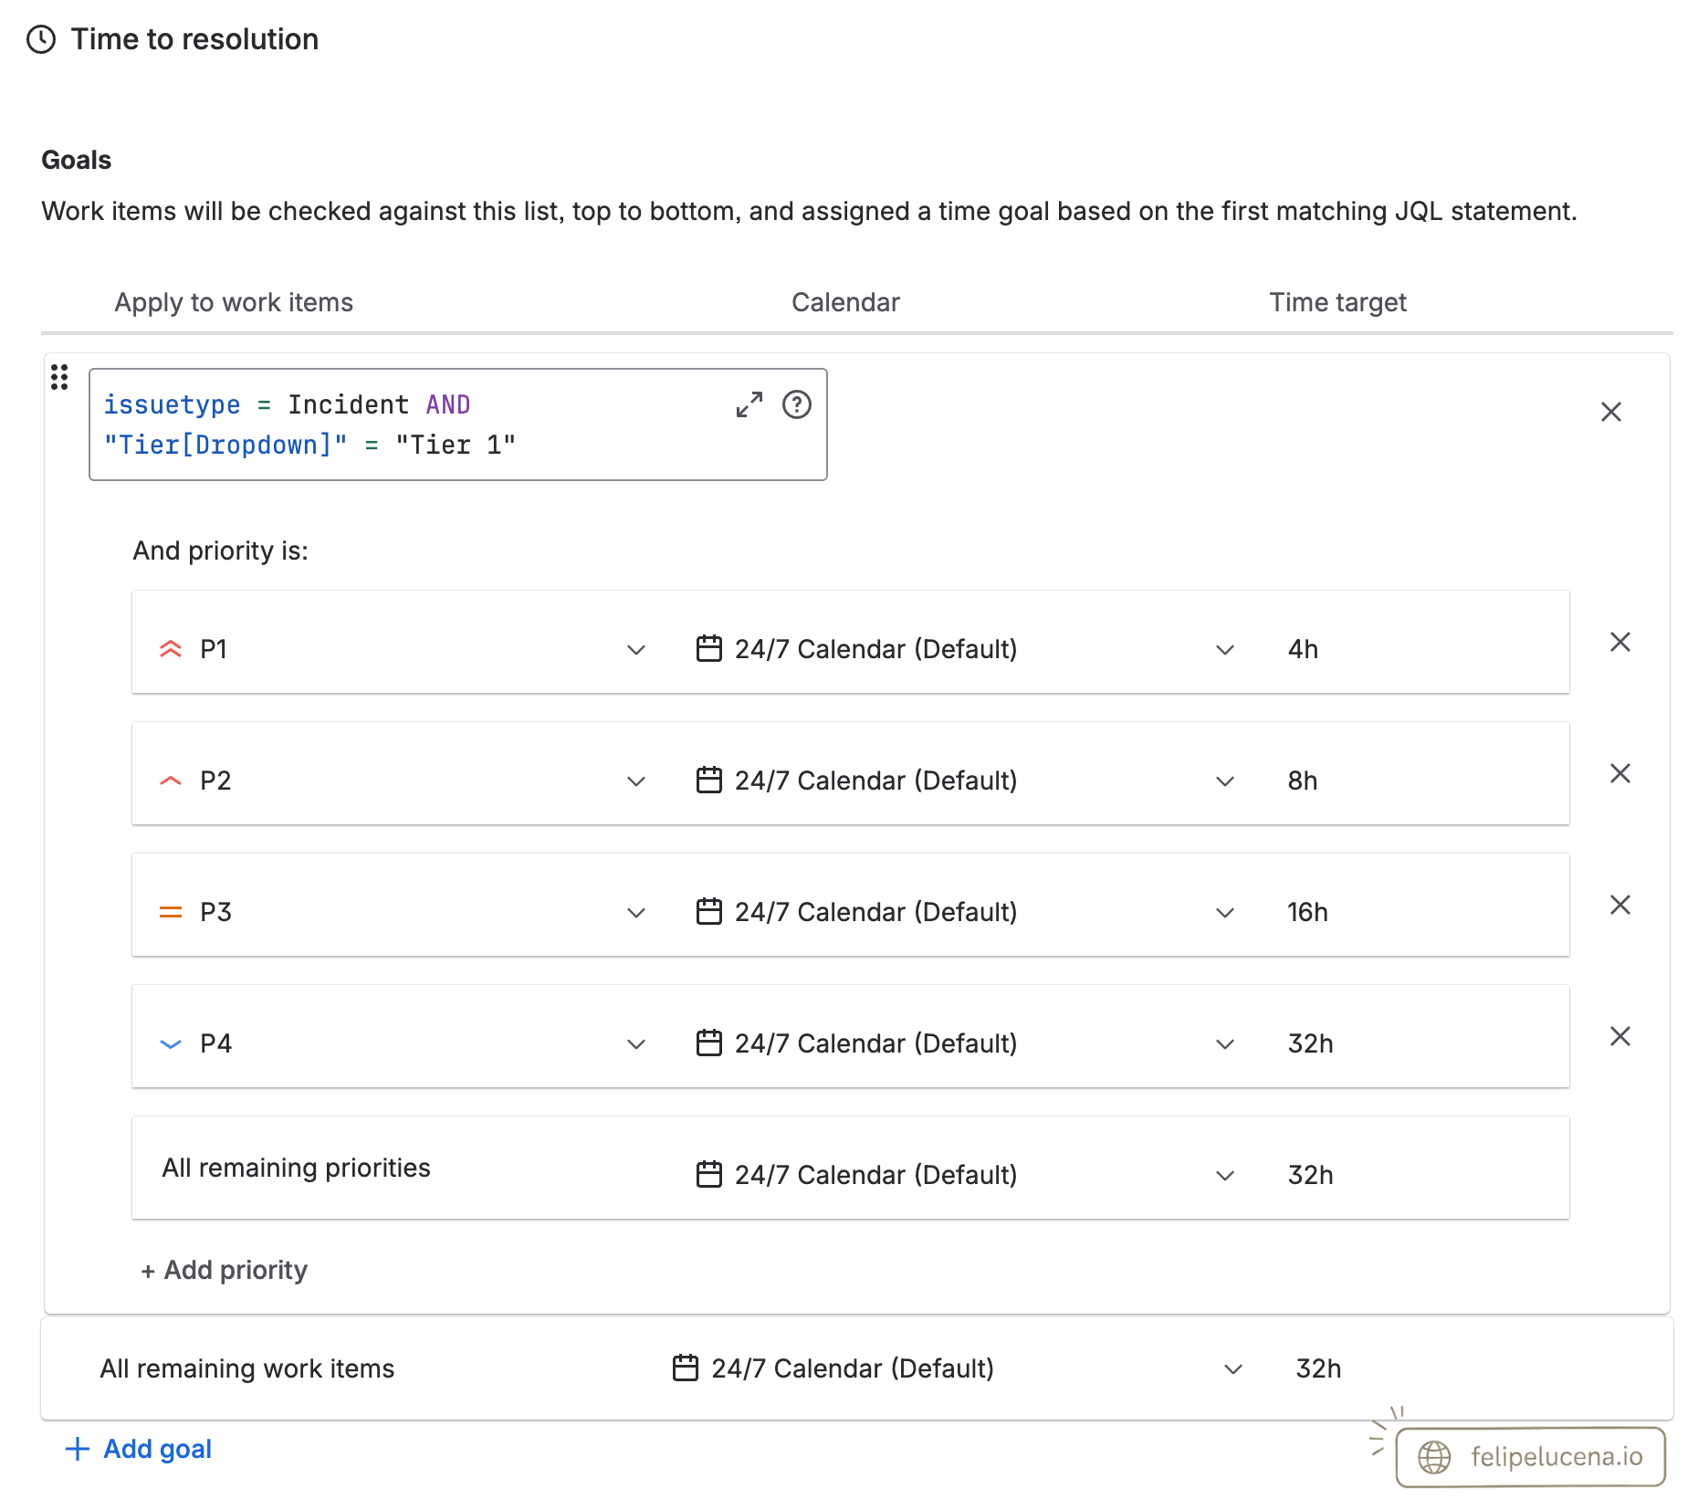Click the 'All remaining work items' label
Screen dimensions: 1698x1499
[247, 1368]
